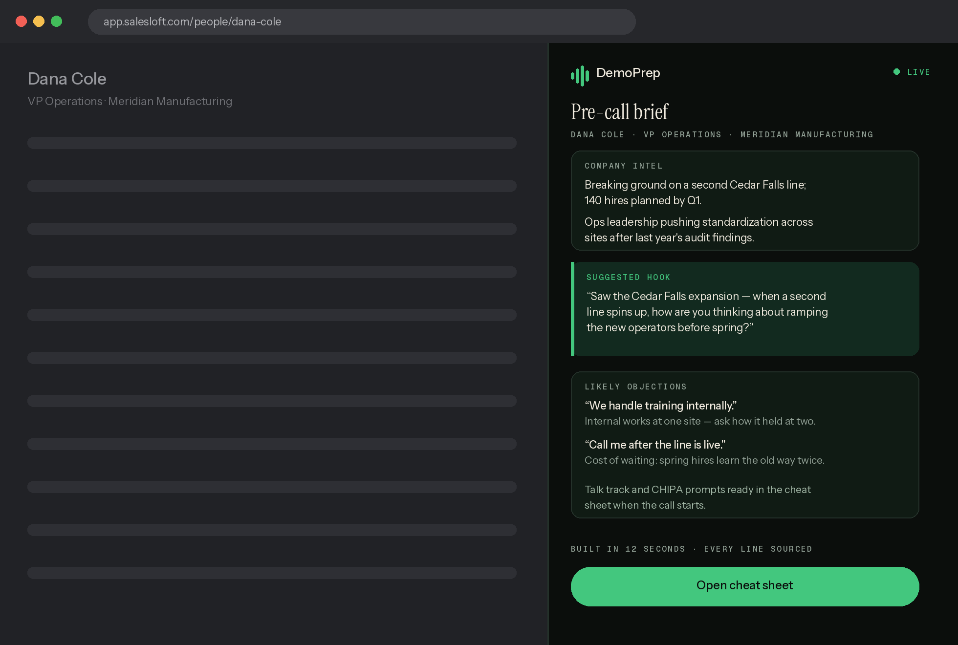This screenshot has width=958, height=645.
Task: Click the green LIVE status dot
Action: (x=896, y=72)
